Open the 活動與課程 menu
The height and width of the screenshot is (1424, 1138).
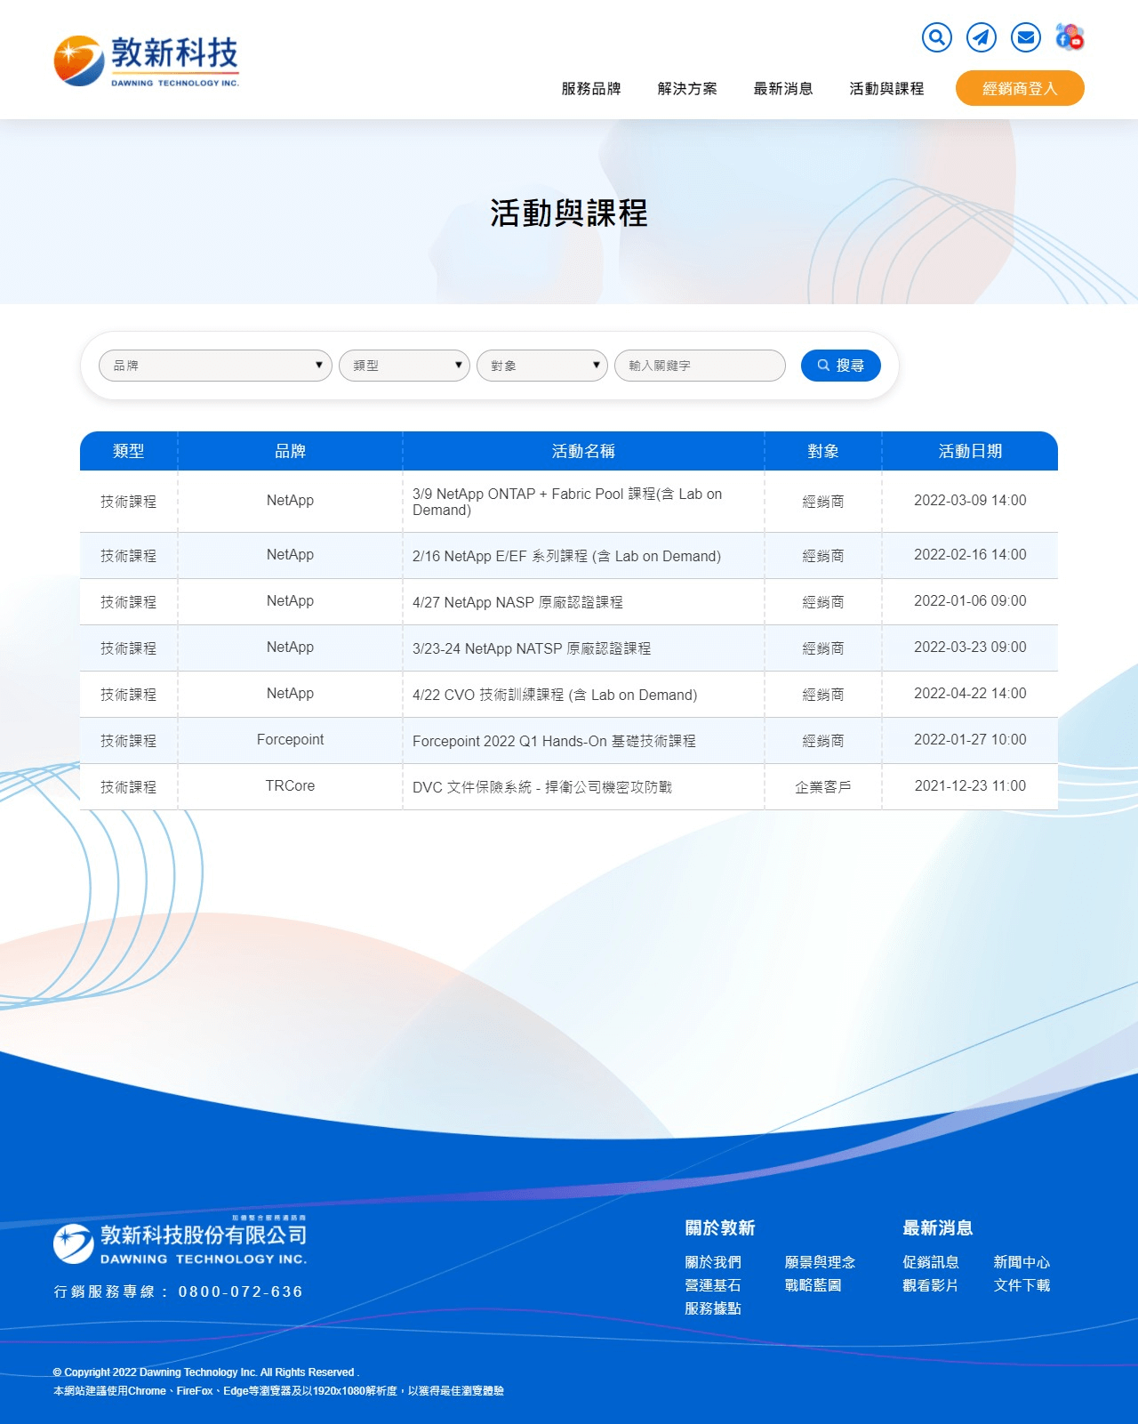coord(886,89)
